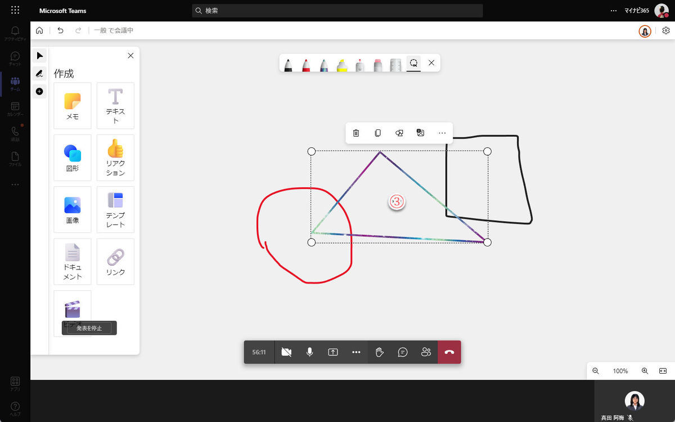Add a text box (テキスト)
This screenshot has height=422, width=675.
pyautogui.click(x=115, y=106)
